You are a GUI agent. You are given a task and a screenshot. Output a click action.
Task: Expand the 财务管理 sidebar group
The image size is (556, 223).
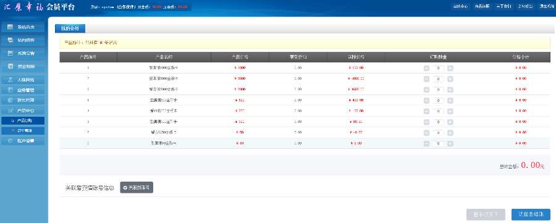[23, 100]
